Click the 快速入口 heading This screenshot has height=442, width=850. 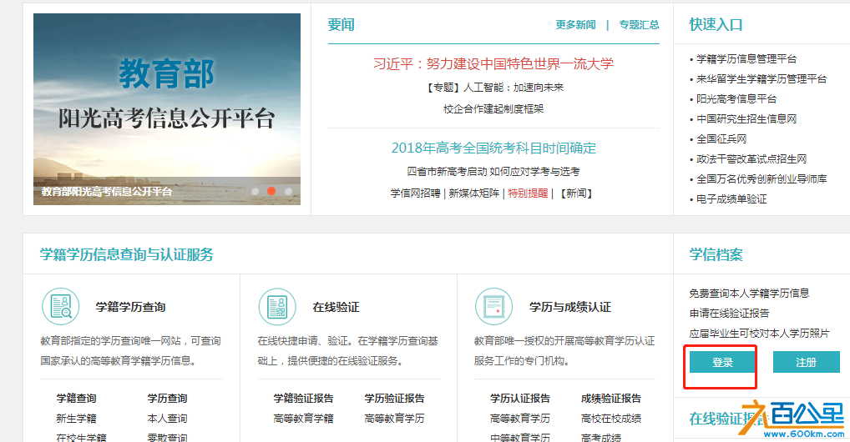[x=716, y=24]
